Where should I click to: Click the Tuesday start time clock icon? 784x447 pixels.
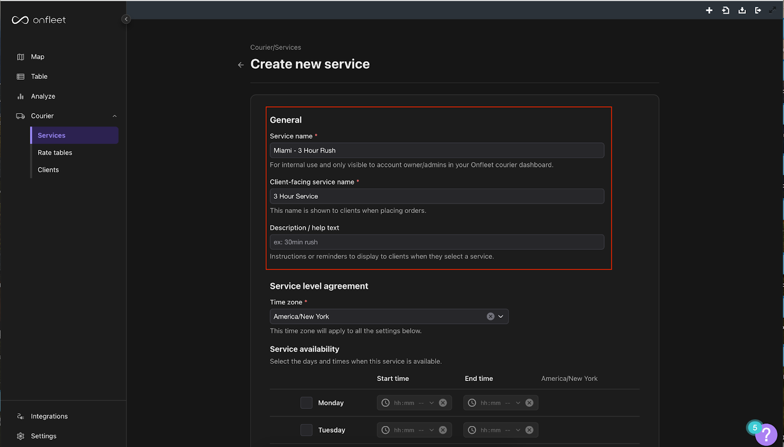tap(386, 430)
